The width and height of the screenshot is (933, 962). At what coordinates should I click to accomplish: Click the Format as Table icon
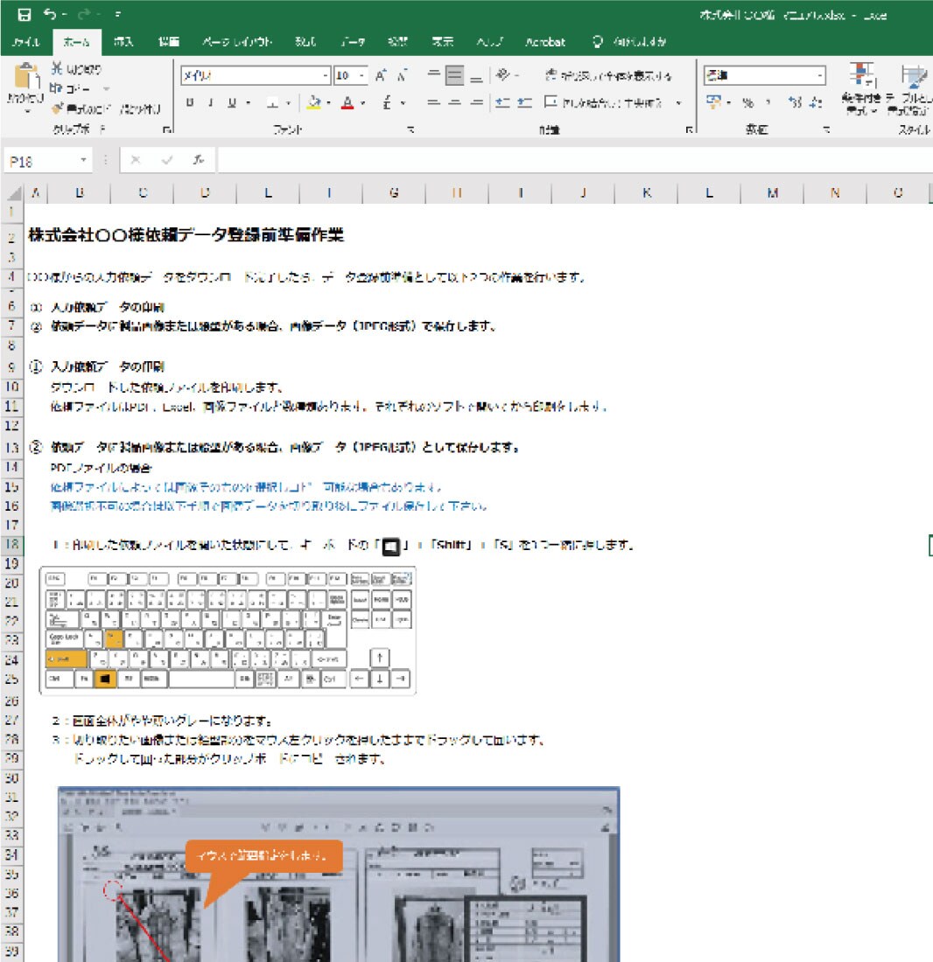pos(914,77)
